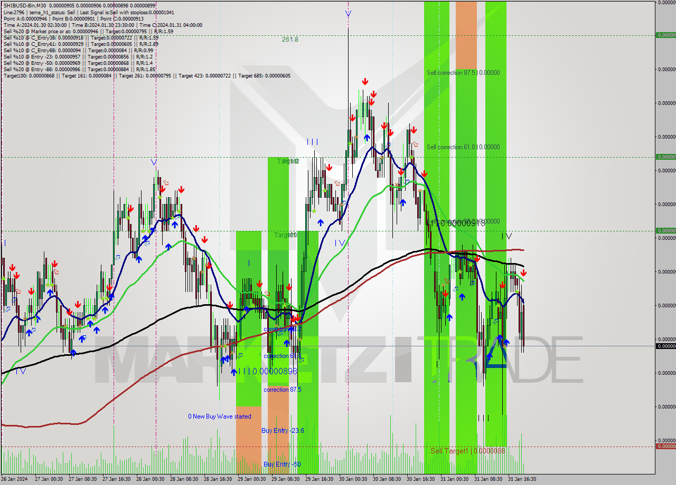Click the 'Buy Entry -50' label
This screenshot has height=485, width=676.
282,464
